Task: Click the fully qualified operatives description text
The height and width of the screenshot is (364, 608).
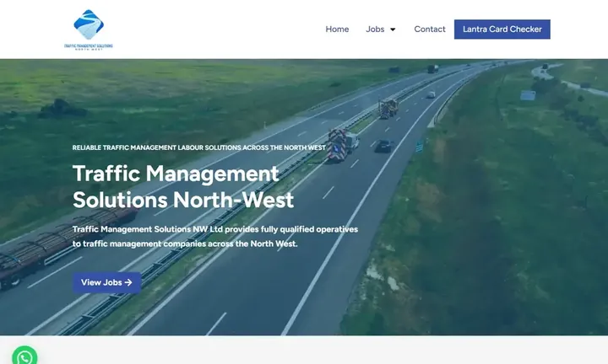Action: pos(215,237)
